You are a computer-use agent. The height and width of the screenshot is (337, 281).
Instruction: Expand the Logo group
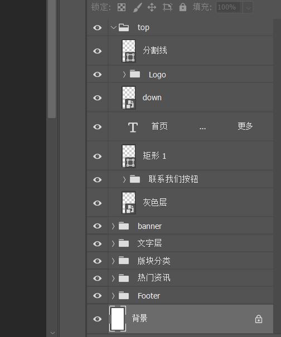[124, 75]
